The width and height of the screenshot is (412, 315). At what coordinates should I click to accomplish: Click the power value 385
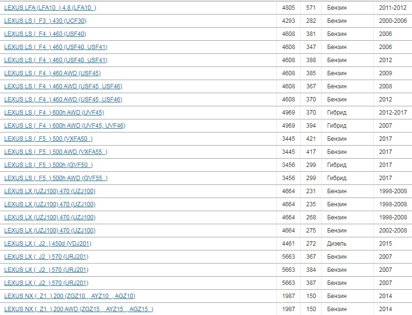pos(311,73)
